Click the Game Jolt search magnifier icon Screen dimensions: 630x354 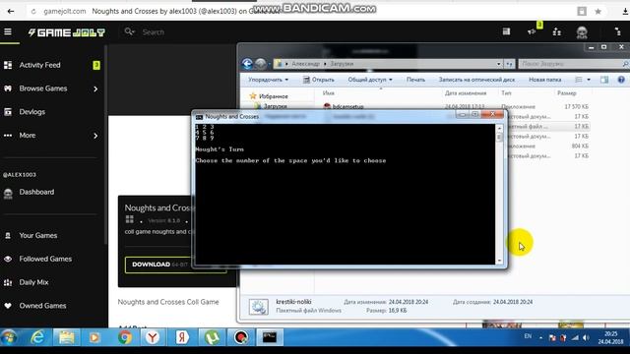[129, 31]
